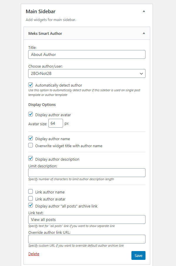
Task: Uncheck Display author name
Action: pos(31,138)
